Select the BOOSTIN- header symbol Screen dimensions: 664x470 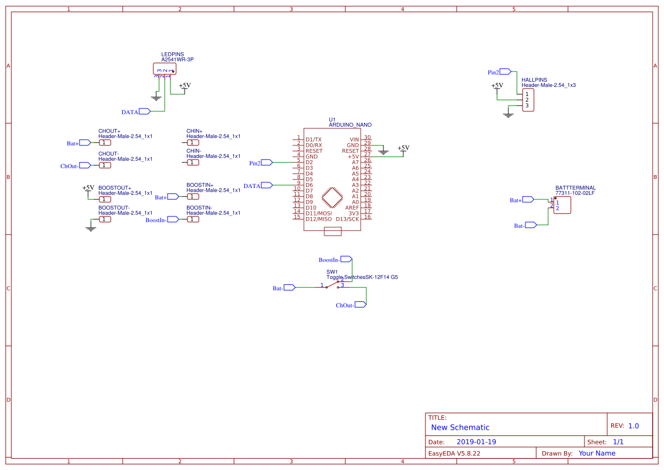(192, 219)
